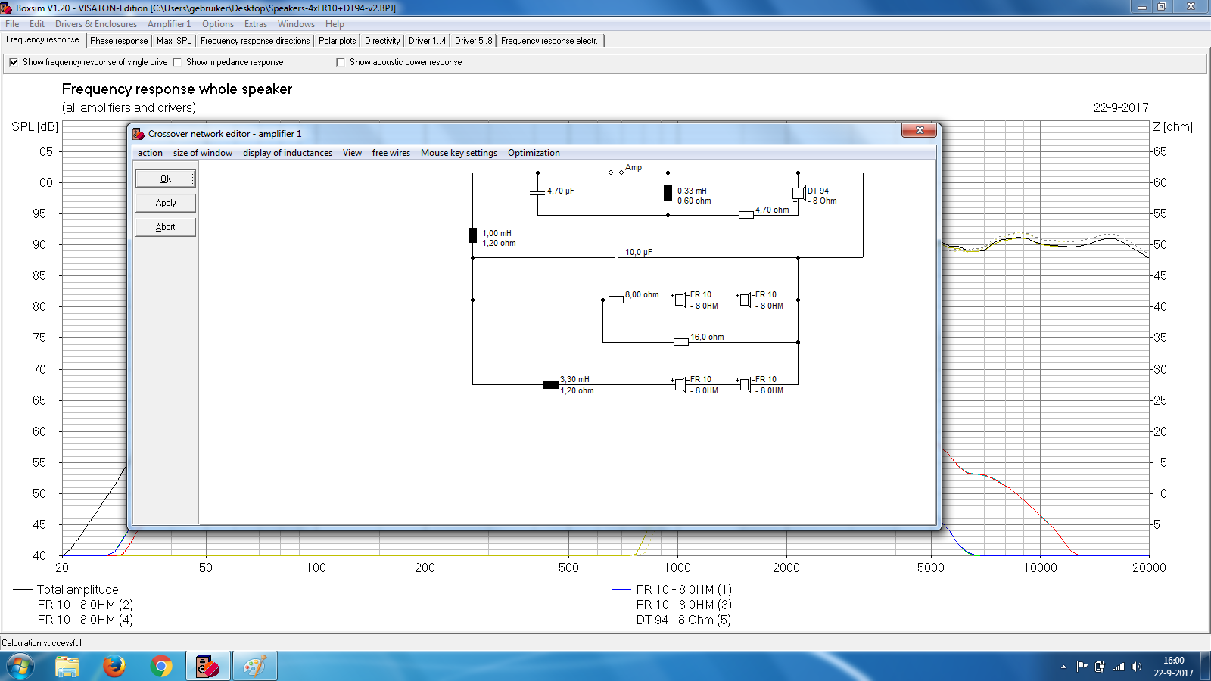
Task: Select the 10,0 µF capacitor in circuit
Action: point(617,258)
